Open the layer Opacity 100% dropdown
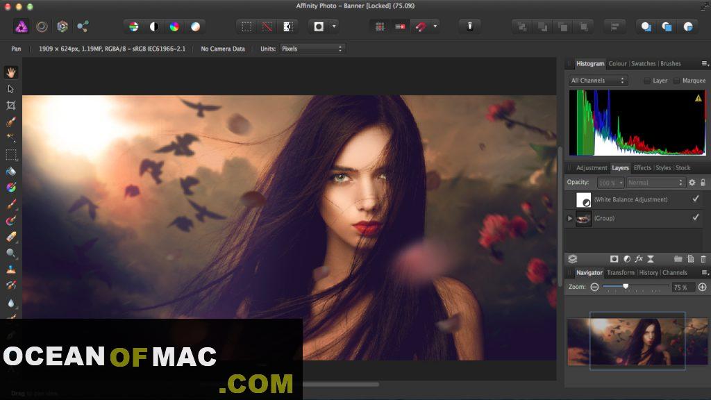711x400 pixels. pyautogui.click(x=611, y=183)
